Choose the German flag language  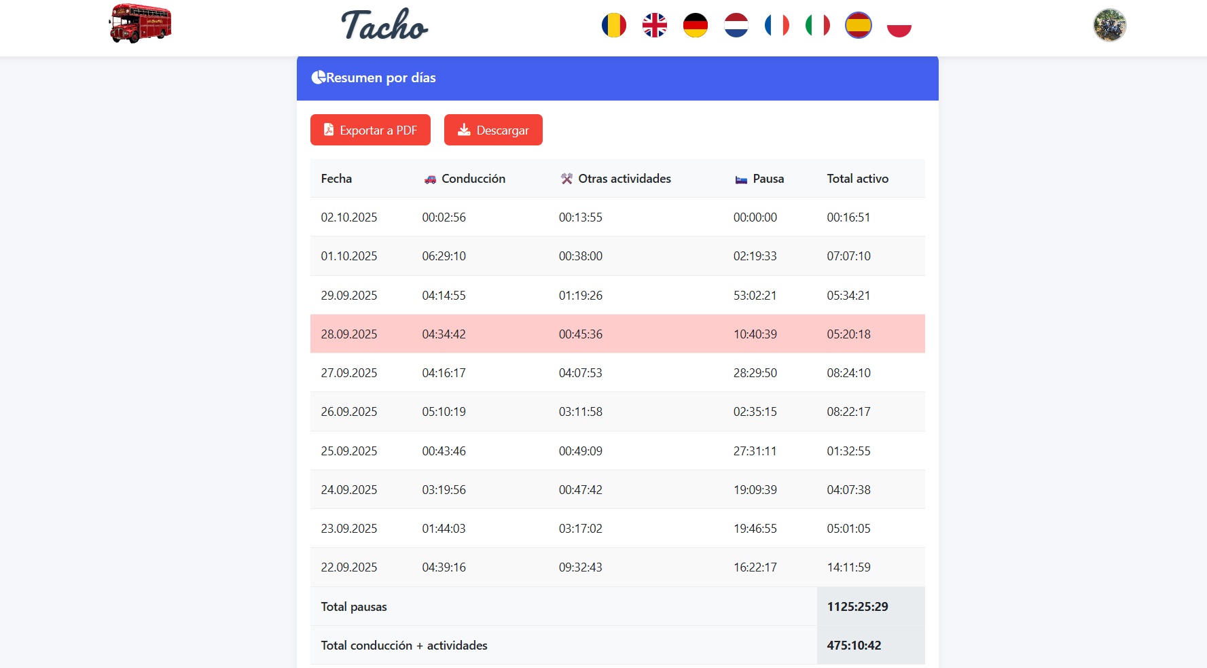point(695,26)
